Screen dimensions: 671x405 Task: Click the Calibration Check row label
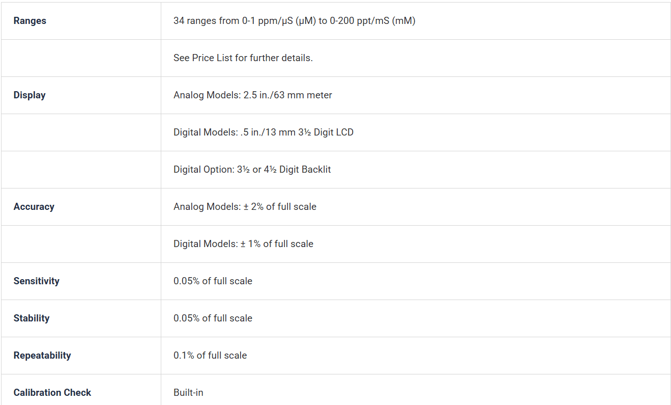[x=52, y=393]
